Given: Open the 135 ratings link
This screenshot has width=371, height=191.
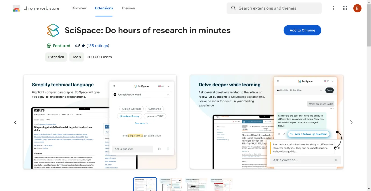Looking at the screenshot, I should [x=98, y=46].
